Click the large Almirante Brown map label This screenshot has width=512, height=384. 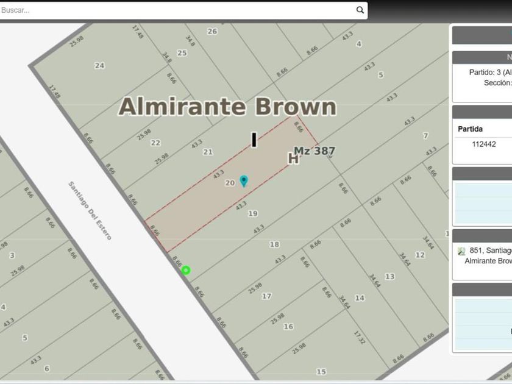(227, 107)
